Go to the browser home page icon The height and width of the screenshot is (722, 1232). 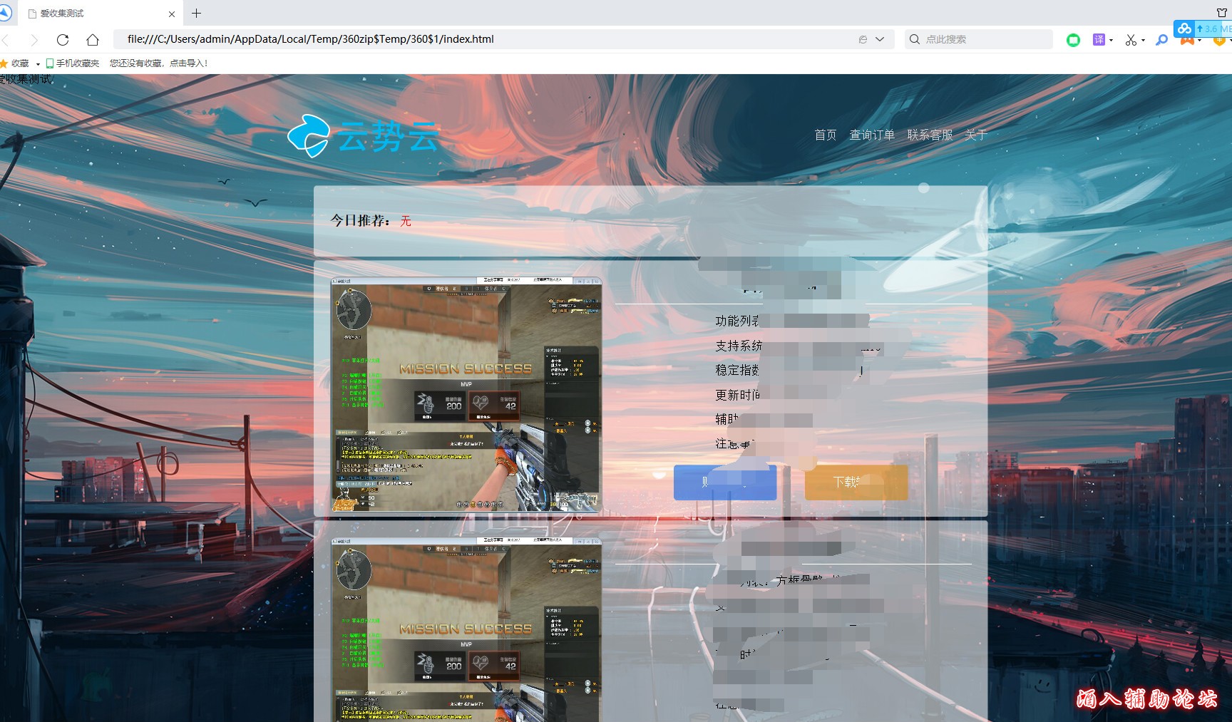tap(93, 40)
